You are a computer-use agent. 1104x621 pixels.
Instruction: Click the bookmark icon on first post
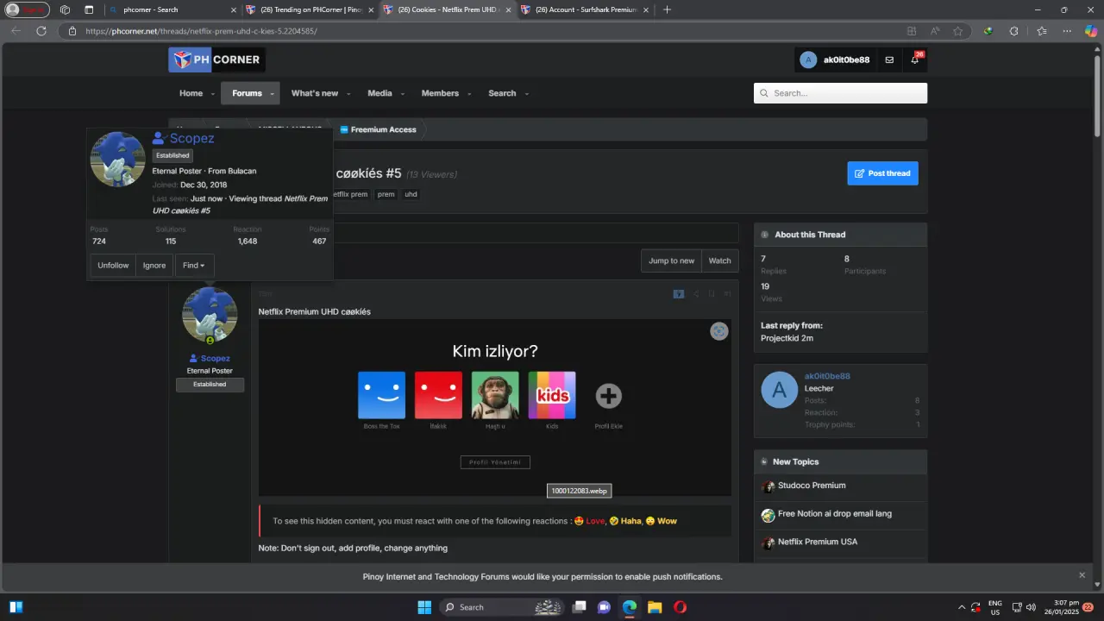(712, 294)
